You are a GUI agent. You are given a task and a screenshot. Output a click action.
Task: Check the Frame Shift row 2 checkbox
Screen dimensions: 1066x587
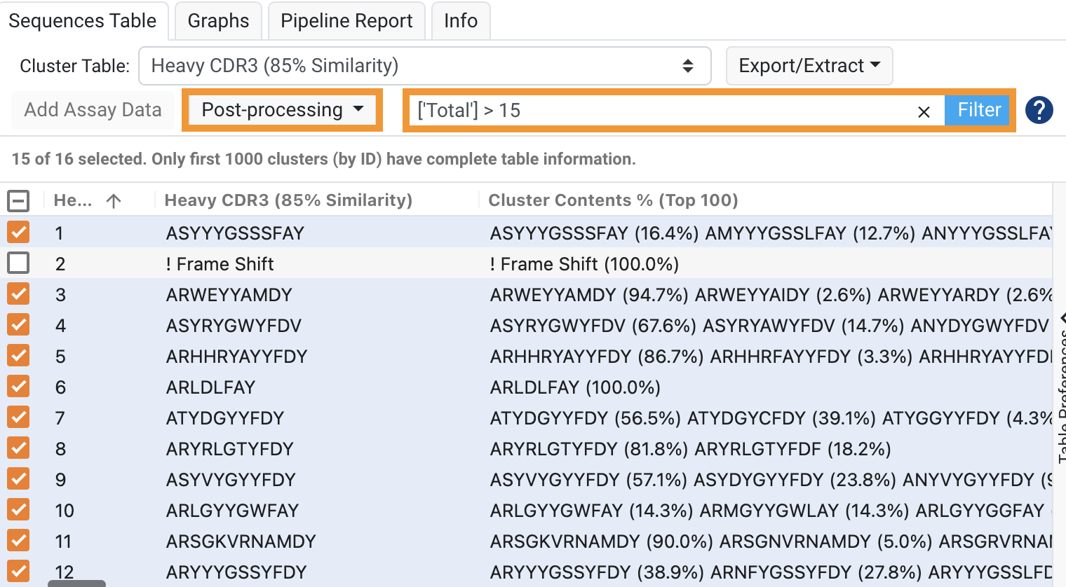coord(18,263)
